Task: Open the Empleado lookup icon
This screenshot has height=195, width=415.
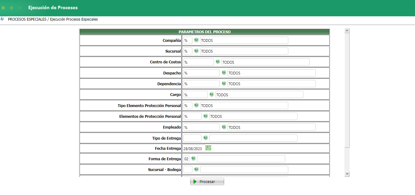Action: click(224, 127)
